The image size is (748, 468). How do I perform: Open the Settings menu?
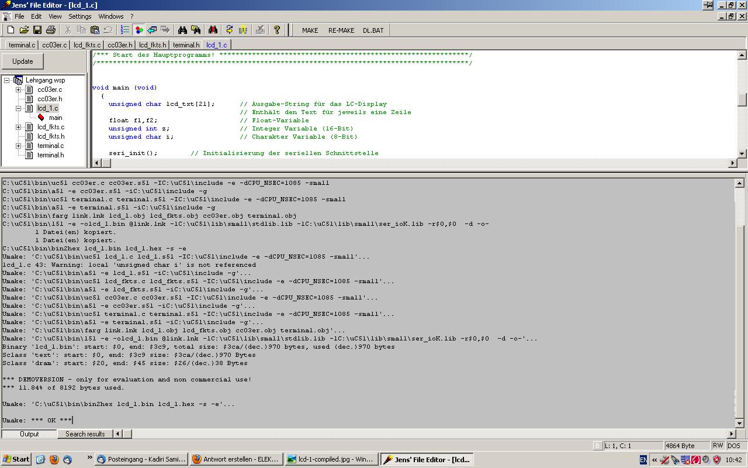click(x=80, y=16)
